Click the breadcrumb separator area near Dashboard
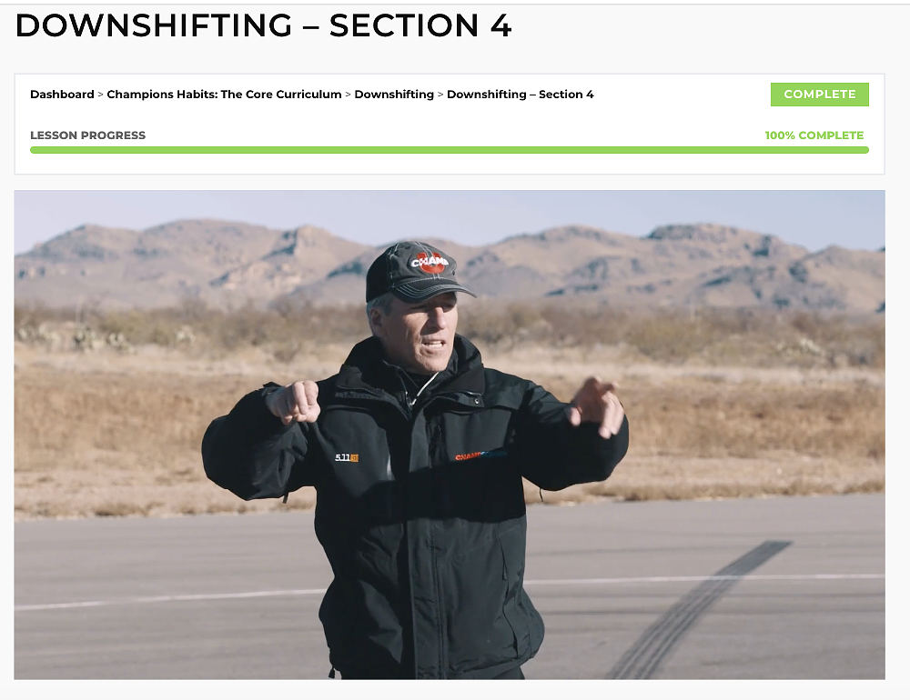Image resolution: width=910 pixels, height=700 pixels. [96, 94]
